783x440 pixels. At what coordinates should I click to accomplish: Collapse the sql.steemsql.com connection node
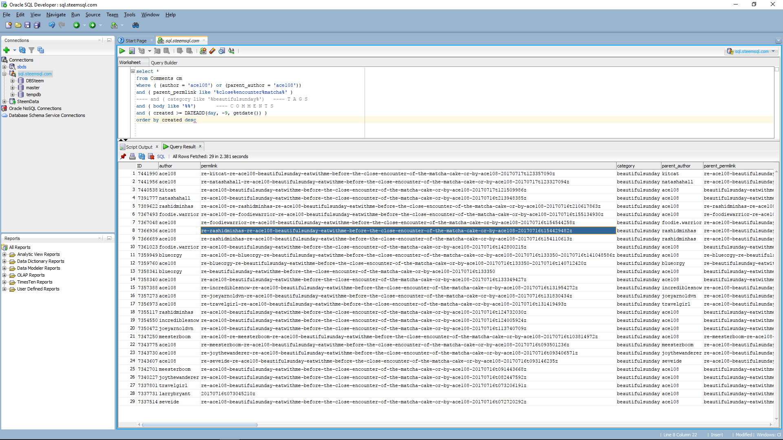click(4, 74)
